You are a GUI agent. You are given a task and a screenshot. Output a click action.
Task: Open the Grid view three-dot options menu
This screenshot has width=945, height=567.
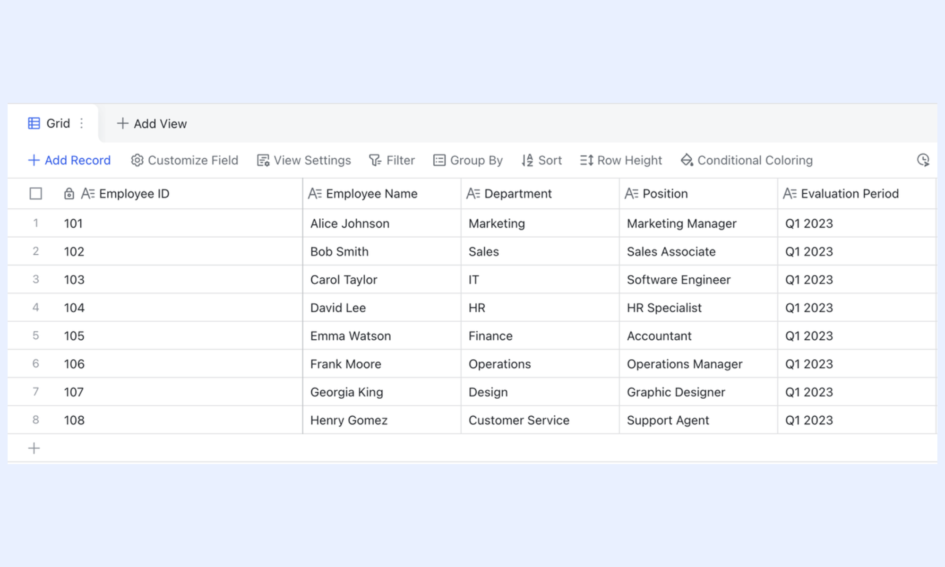point(82,123)
